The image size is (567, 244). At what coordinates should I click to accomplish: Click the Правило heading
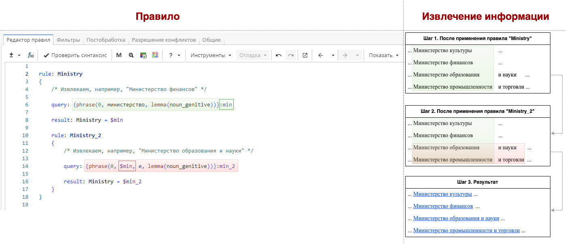(158, 17)
